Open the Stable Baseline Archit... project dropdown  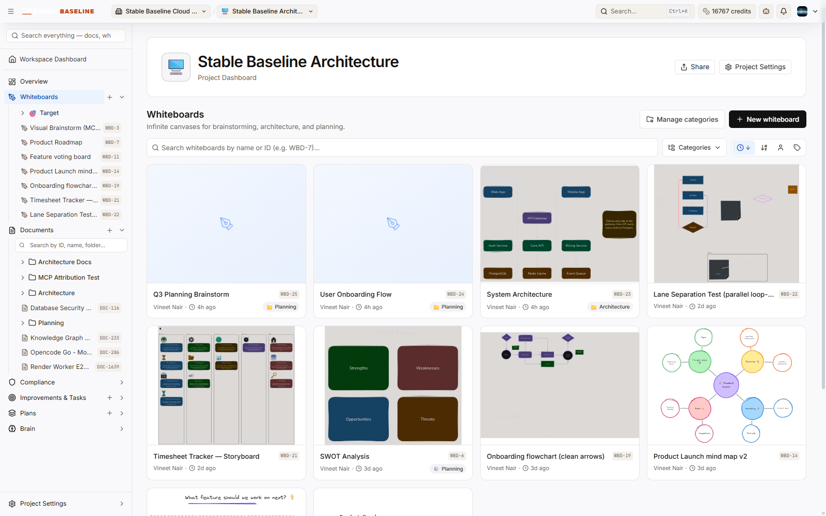[267, 11]
